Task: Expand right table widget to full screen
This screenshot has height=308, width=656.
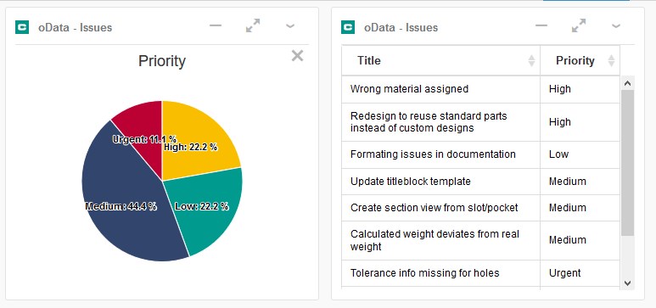Action: (x=579, y=25)
